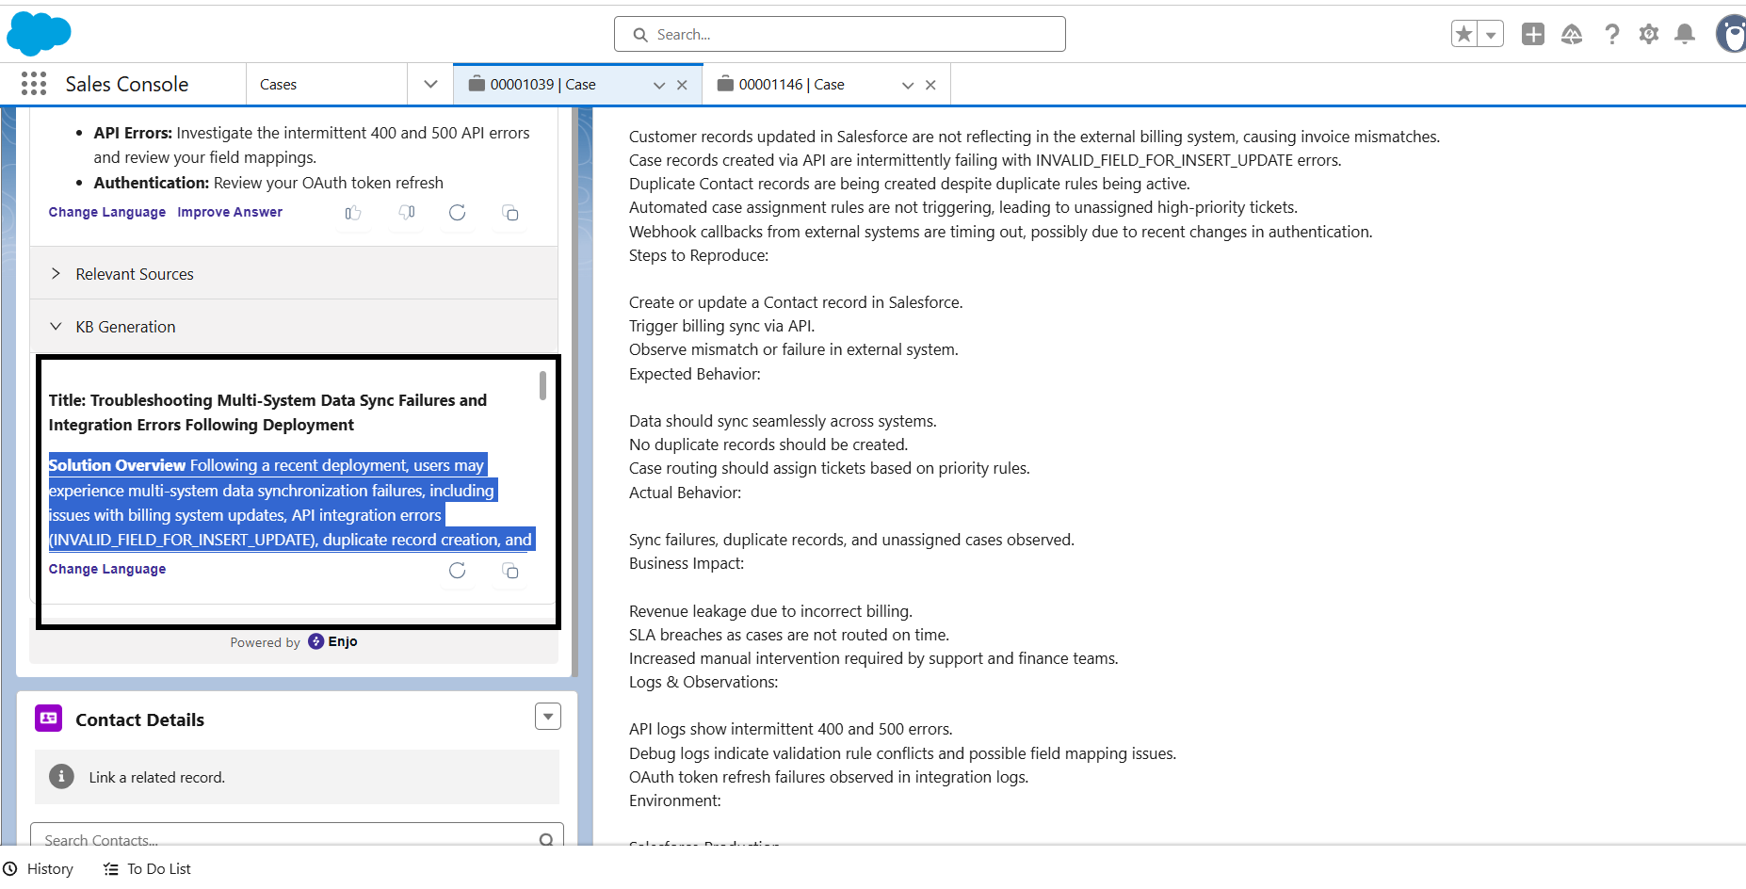
Task: Close the 00001146 Case tab
Action: [930, 85]
